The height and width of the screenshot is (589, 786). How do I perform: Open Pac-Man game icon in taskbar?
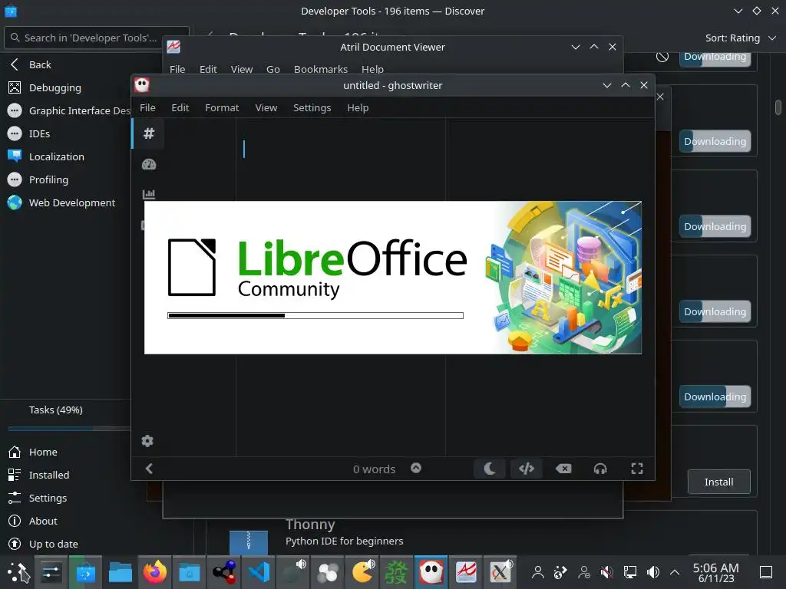pos(362,572)
